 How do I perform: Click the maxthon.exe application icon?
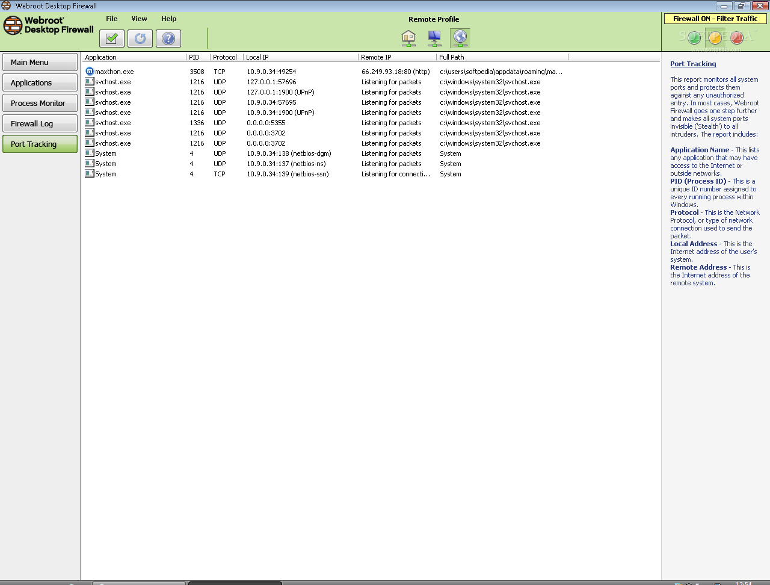tap(90, 71)
